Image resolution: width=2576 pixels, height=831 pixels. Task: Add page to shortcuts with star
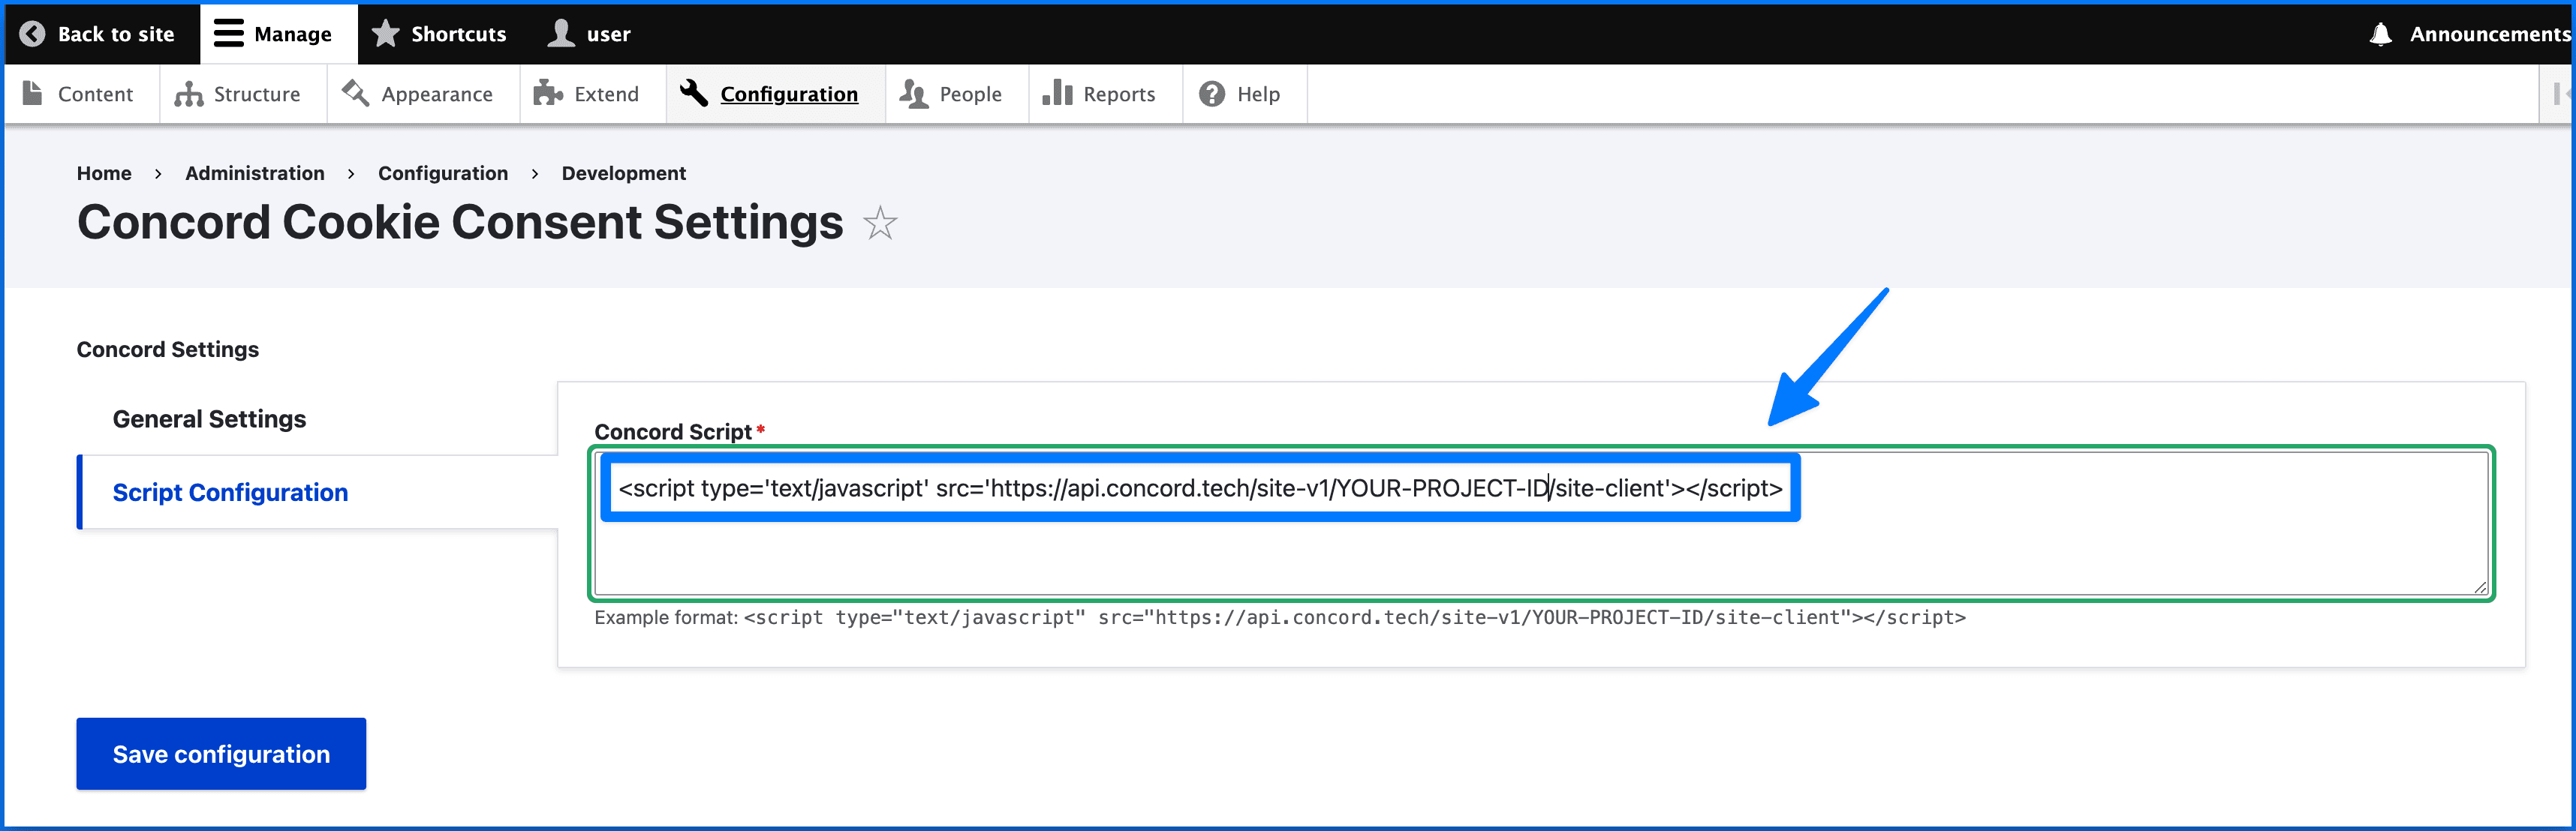click(x=880, y=223)
